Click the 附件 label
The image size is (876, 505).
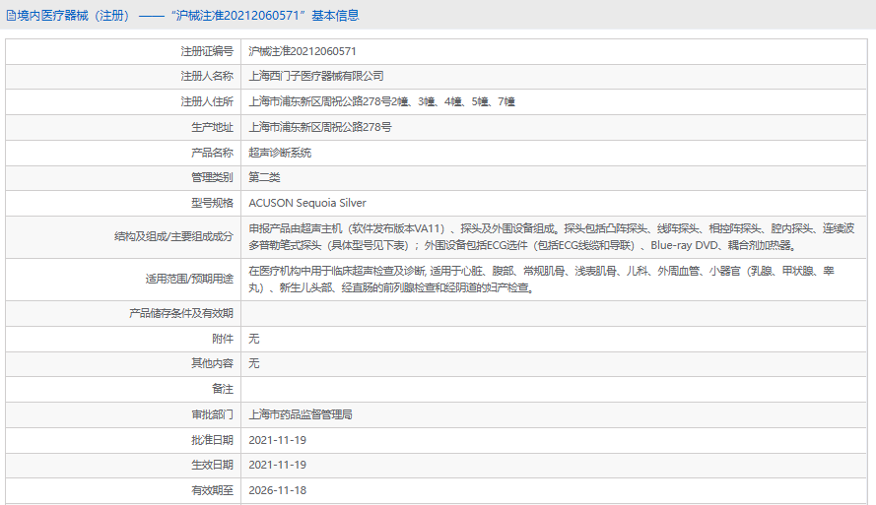tap(223, 339)
